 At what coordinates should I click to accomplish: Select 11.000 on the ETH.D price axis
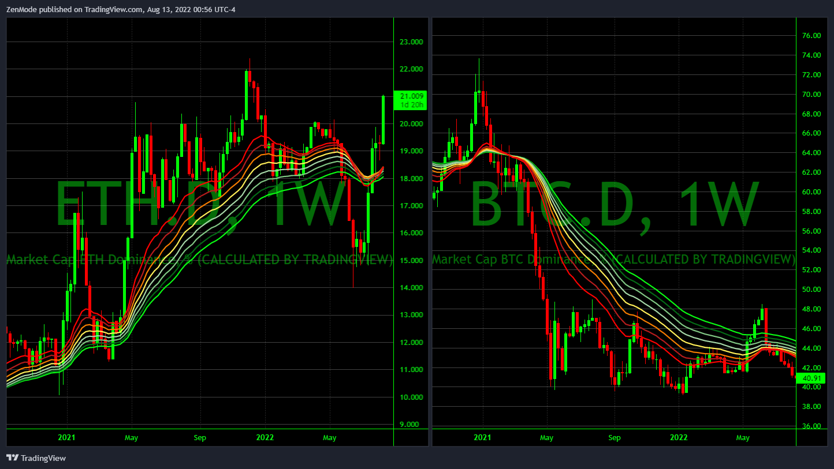pos(412,369)
